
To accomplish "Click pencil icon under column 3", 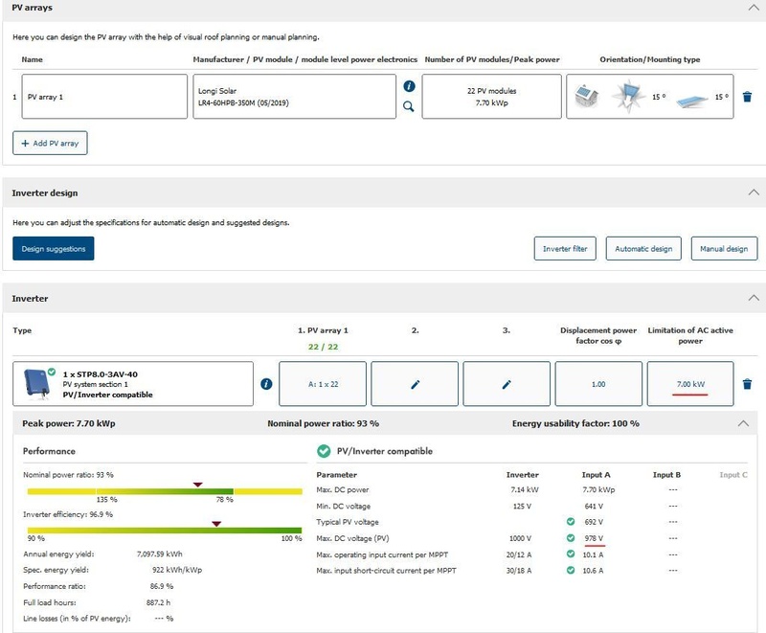I will 507,384.
